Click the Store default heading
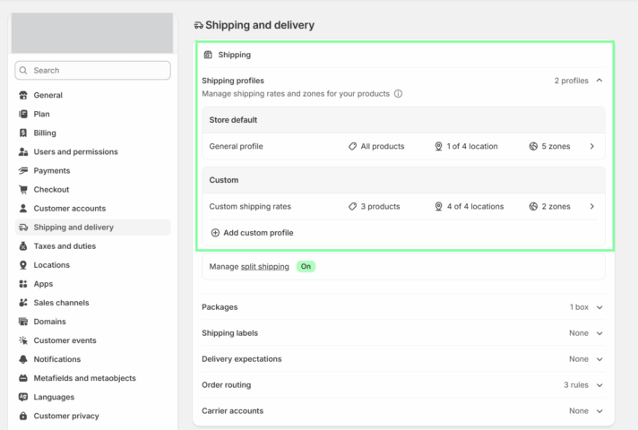This screenshot has width=638, height=430. pyautogui.click(x=233, y=120)
